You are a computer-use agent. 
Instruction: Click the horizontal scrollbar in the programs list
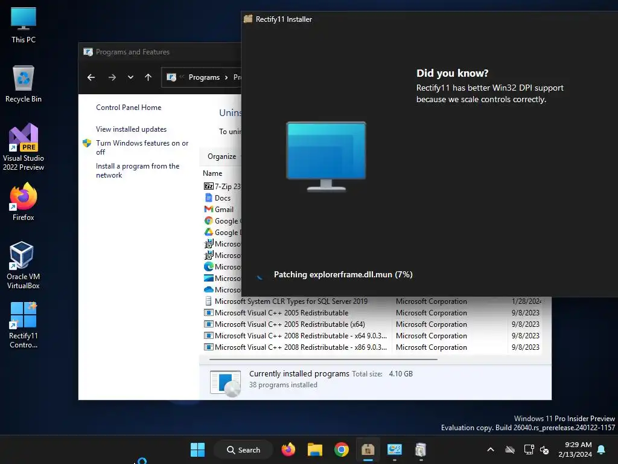click(323, 359)
